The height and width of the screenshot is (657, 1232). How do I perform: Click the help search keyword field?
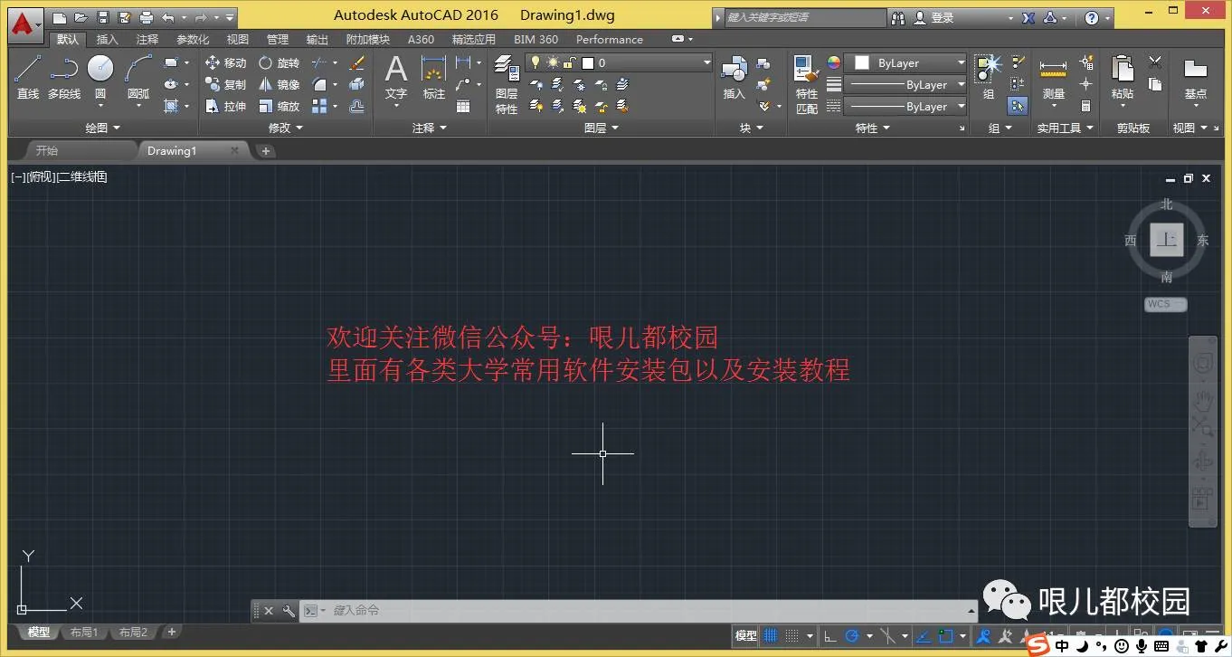805,17
